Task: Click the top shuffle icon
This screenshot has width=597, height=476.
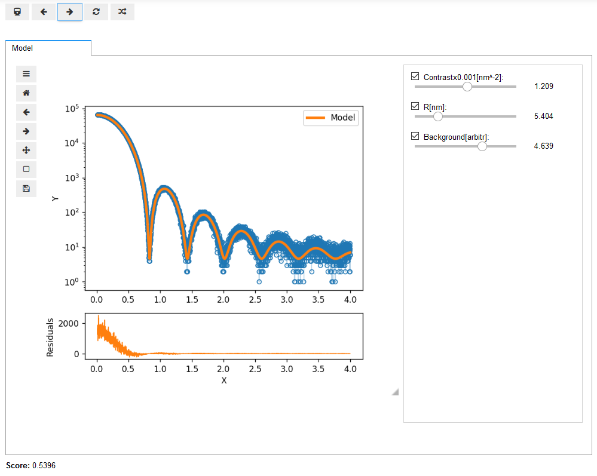Action: (x=123, y=12)
